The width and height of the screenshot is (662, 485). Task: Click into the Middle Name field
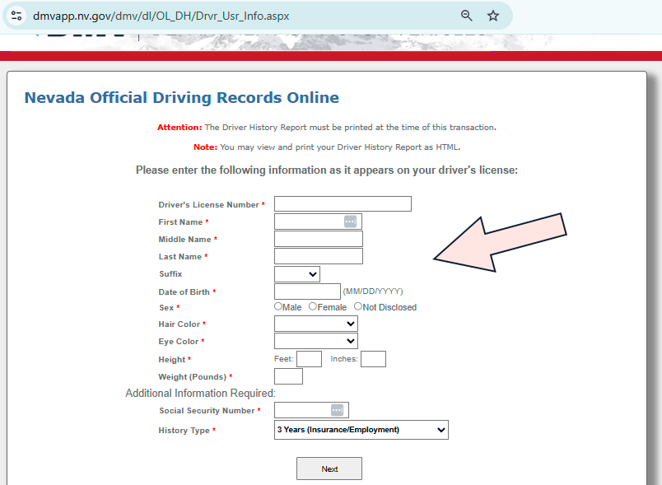pyautogui.click(x=319, y=239)
